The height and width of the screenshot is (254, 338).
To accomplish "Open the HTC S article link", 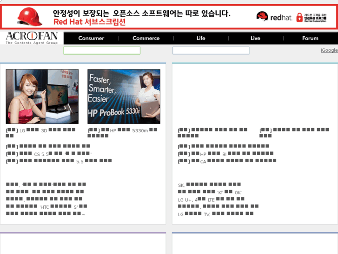I will 46,206.
